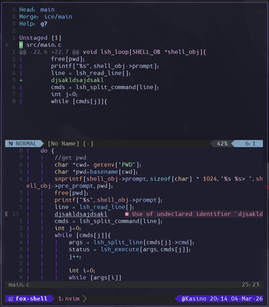Click the printf prompt line in main.c editor
Screen dimensions: 269x307
pos(108,200)
